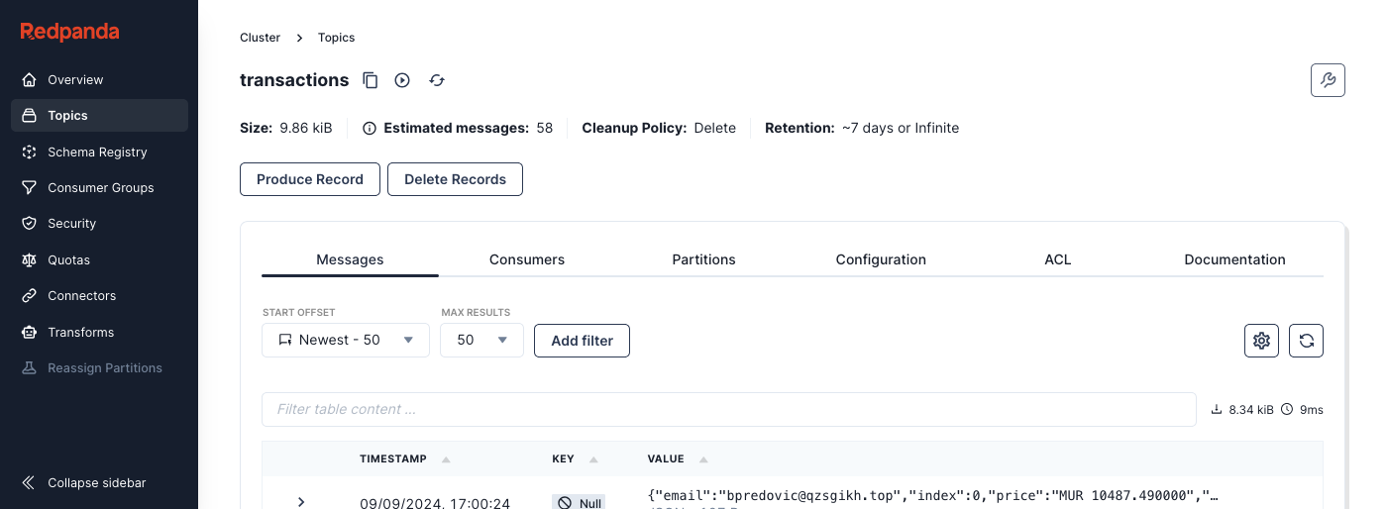The width and height of the screenshot is (1387, 509).
Task: Click the play icon beside transactions
Action: (x=402, y=80)
